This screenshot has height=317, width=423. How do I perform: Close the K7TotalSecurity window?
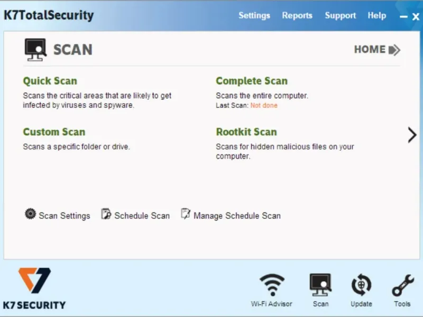click(x=416, y=17)
